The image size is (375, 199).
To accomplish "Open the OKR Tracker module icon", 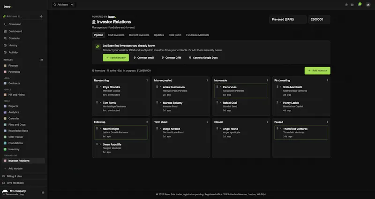I will [5, 137].
